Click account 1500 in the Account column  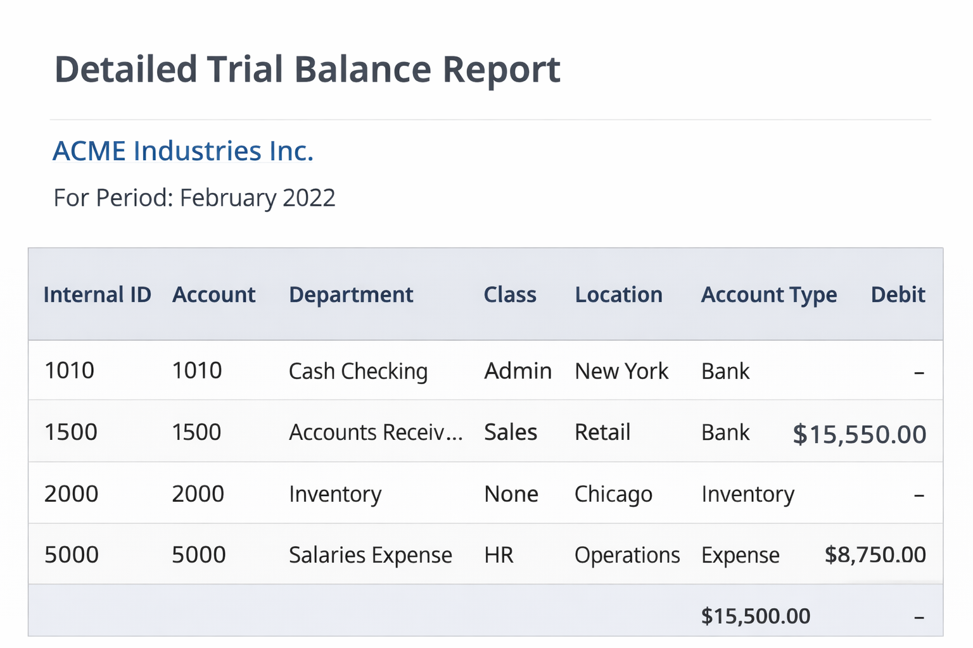(x=197, y=432)
